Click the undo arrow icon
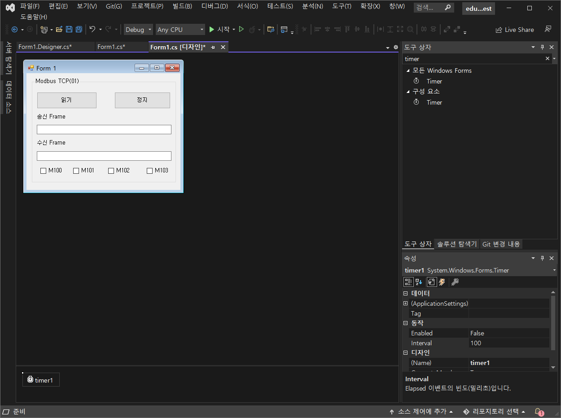This screenshot has height=418, width=561. pos(92,29)
